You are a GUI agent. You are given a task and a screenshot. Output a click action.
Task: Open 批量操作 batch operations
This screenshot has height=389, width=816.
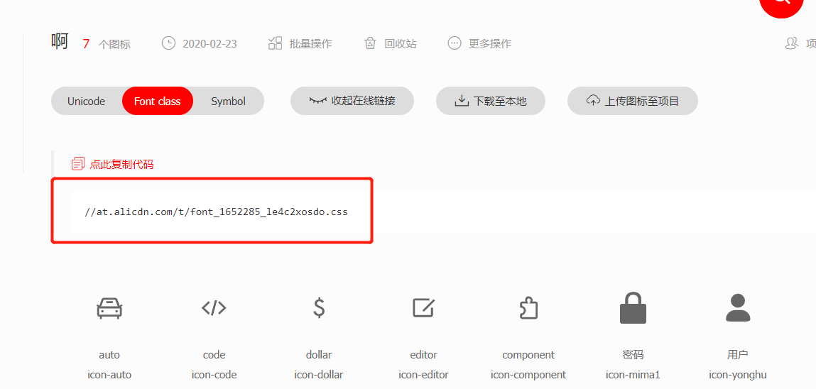(x=300, y=44)
